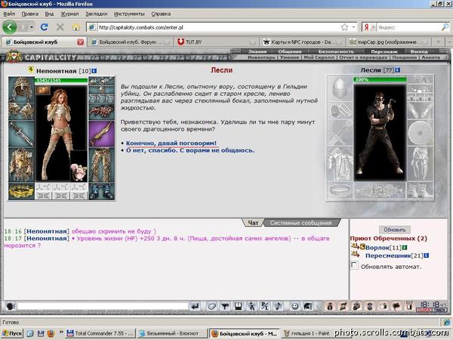Click the browser Back arrow button

[9, 27]
